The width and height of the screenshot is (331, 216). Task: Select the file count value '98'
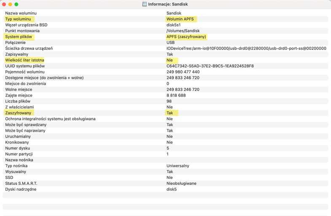[x=169, y=101]
